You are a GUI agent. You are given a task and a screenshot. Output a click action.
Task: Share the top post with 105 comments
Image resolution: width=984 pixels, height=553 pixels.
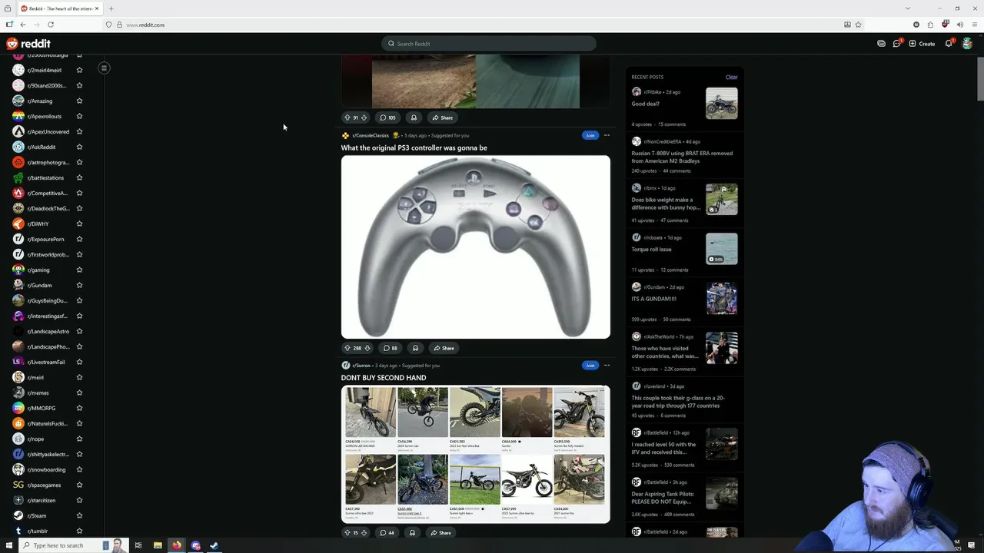[x=443, y=118]
